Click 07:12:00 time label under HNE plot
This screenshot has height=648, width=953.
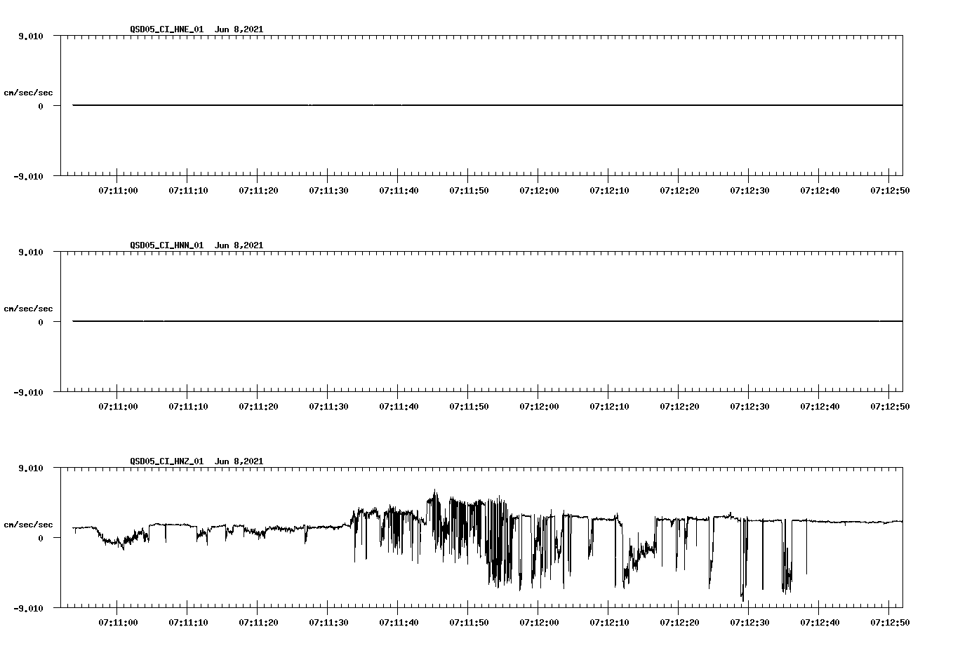coord(539,190)
